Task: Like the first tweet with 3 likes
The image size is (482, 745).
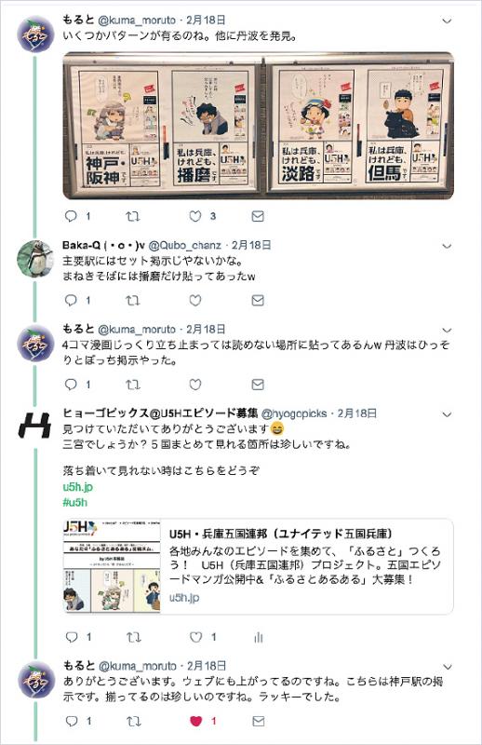Action: click(195, 216)
